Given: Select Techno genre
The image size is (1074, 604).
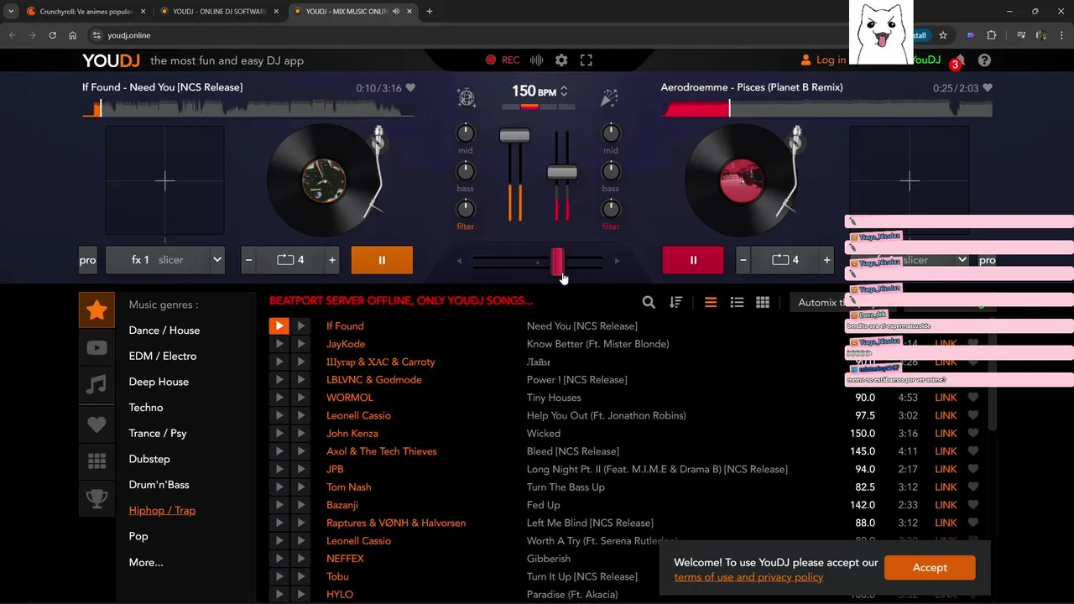Looking at the screenshot, I should click(146, 408).
